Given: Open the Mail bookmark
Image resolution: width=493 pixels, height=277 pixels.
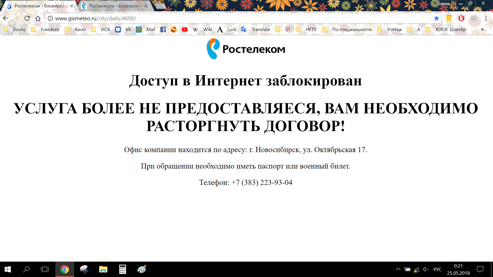Looking at the screenshot, I should pyautogui.click(x=145, y=29).
